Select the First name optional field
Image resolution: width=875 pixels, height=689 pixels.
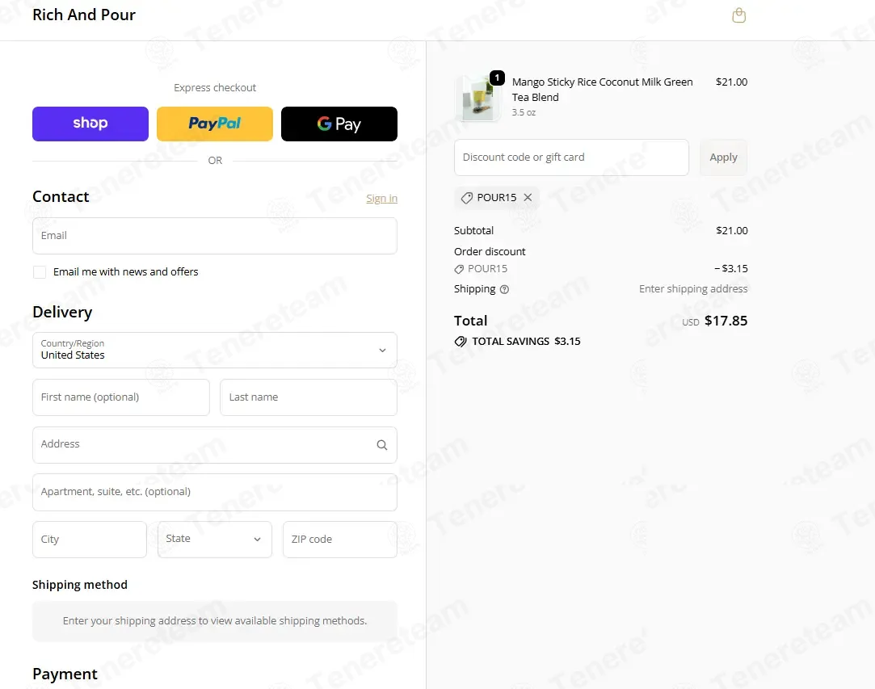[x=121, y=397]
